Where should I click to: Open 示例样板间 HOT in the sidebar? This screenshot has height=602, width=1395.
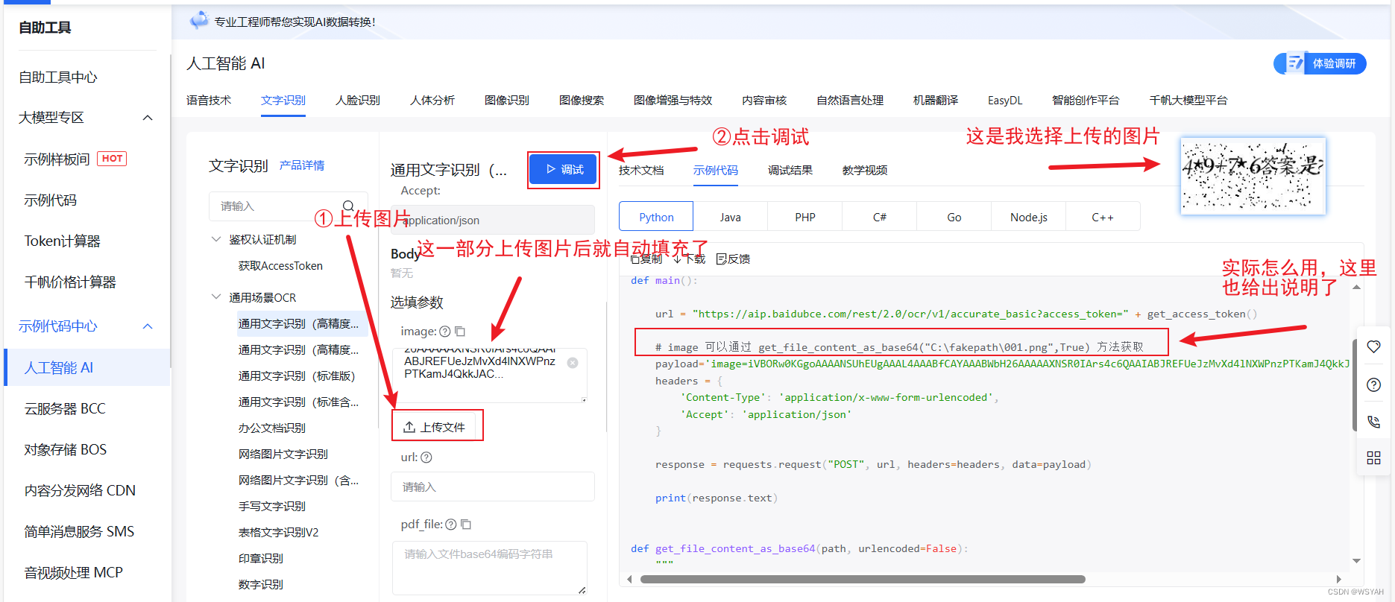point(75,159)
